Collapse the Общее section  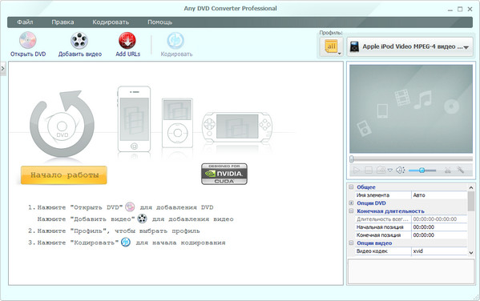(351, 187)
